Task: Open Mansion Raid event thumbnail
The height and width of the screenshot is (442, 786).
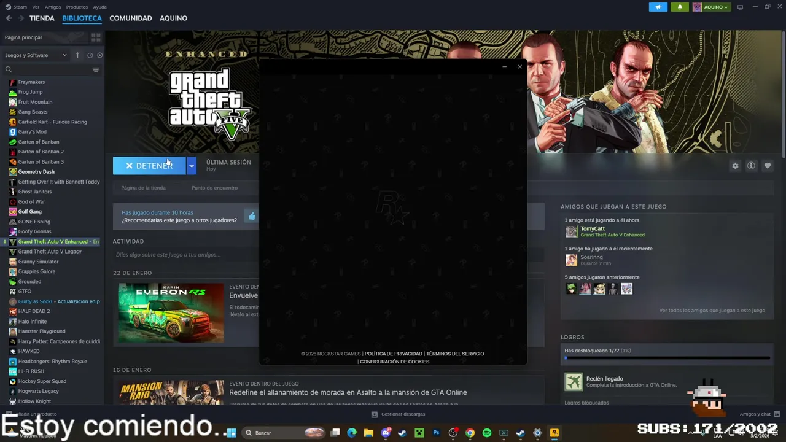Action: [x=171, y=392]
